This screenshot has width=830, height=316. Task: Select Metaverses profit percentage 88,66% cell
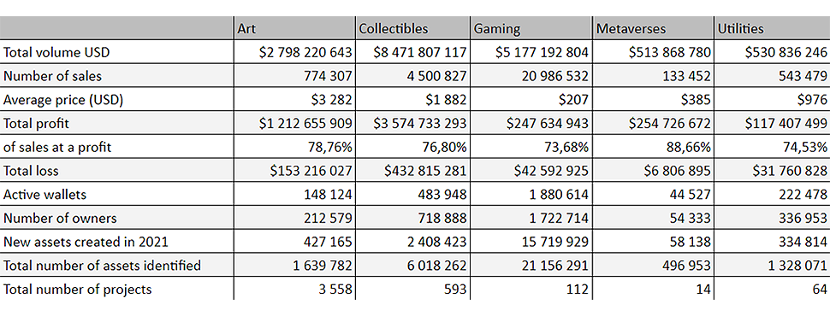coord(653,147)
